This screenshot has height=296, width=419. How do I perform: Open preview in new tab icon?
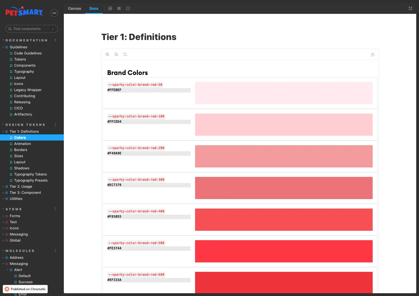click(373, 54)
